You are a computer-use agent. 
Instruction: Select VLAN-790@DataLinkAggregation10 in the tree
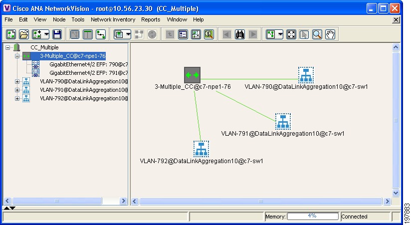(84, 81)
